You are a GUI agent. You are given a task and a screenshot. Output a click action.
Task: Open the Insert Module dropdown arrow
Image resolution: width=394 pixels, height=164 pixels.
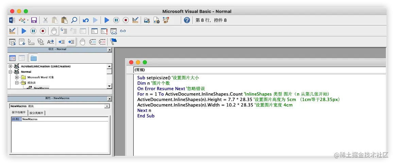point(28,20)
